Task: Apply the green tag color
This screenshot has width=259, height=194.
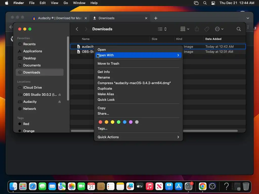Action: click(119, 122)
